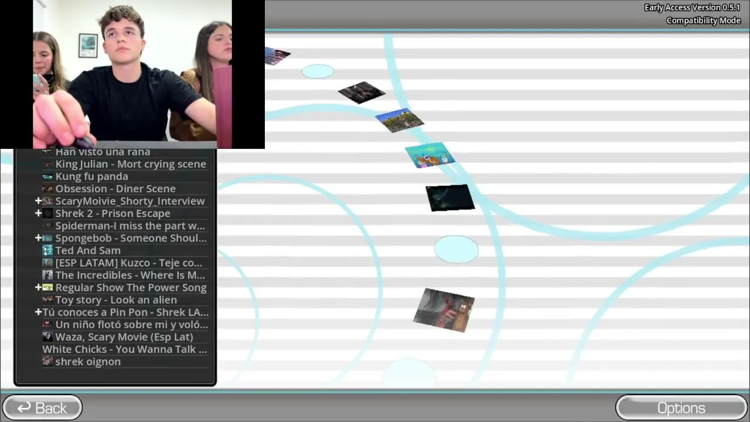The image size is (750, 422).
Task: Click the icon beside Un niño flotó sobre mi
Action: tap(47, 324)
